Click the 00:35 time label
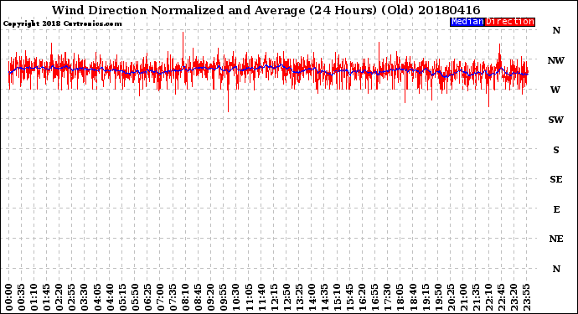The height and width of the screenshot is (314, 578). click(x=22, y=297)
